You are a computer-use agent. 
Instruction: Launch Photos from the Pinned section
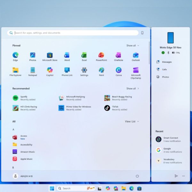(x=33, y=57)
